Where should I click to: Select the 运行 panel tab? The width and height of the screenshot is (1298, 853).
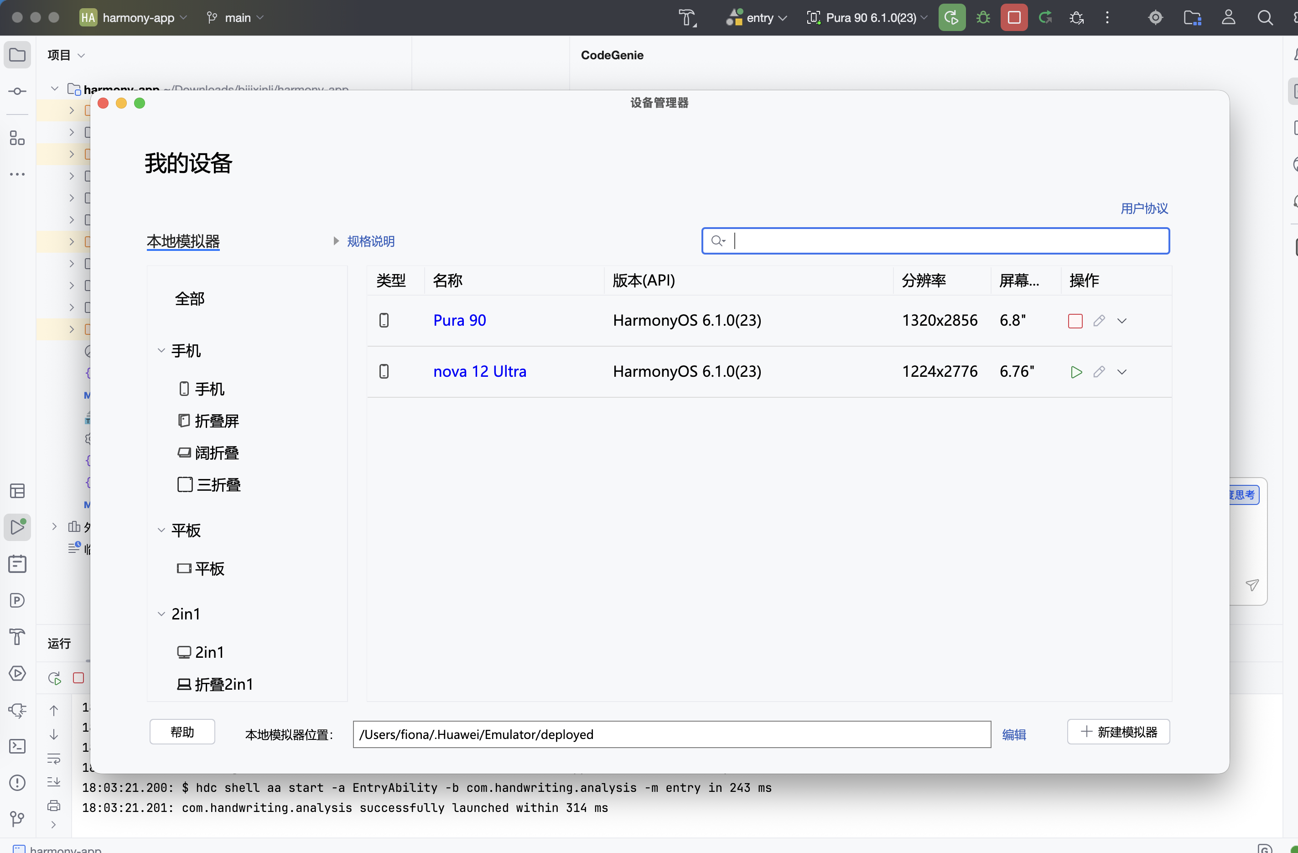point(59,644)
